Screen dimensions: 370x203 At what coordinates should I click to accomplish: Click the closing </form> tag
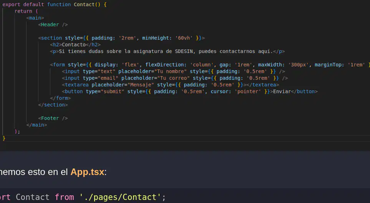coord(60,98)
